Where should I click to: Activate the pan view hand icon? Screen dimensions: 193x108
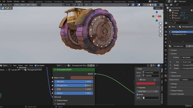coord(160,27)
